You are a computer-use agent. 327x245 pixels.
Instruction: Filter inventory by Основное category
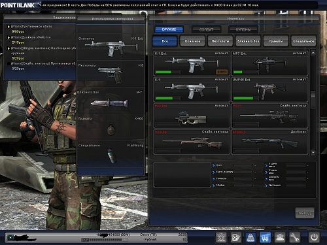click(192, 41)
